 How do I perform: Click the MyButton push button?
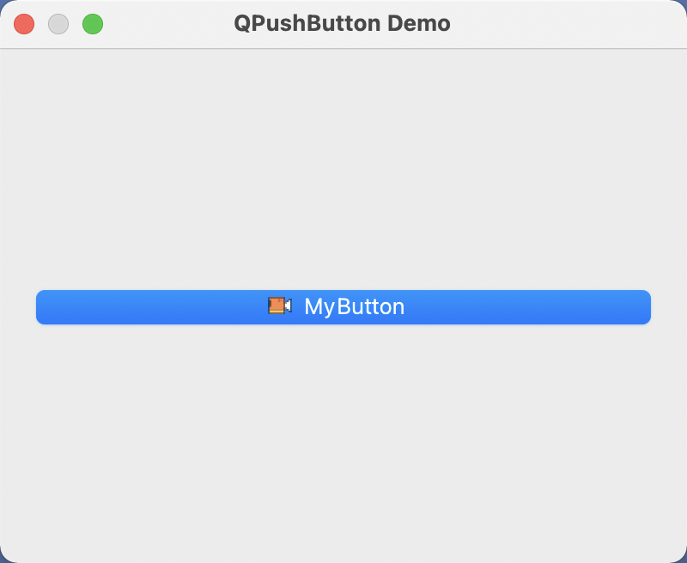pyautogui.click(x=343, y=307)
